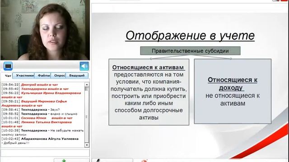Switch to the Опрос tab
The image size is (289, 162).
point(58,76)
